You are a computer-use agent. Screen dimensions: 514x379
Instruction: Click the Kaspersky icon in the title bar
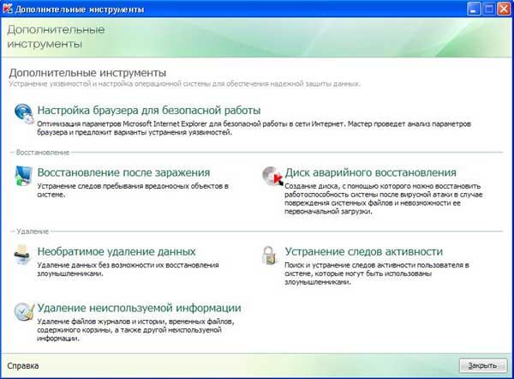point(8,9)
